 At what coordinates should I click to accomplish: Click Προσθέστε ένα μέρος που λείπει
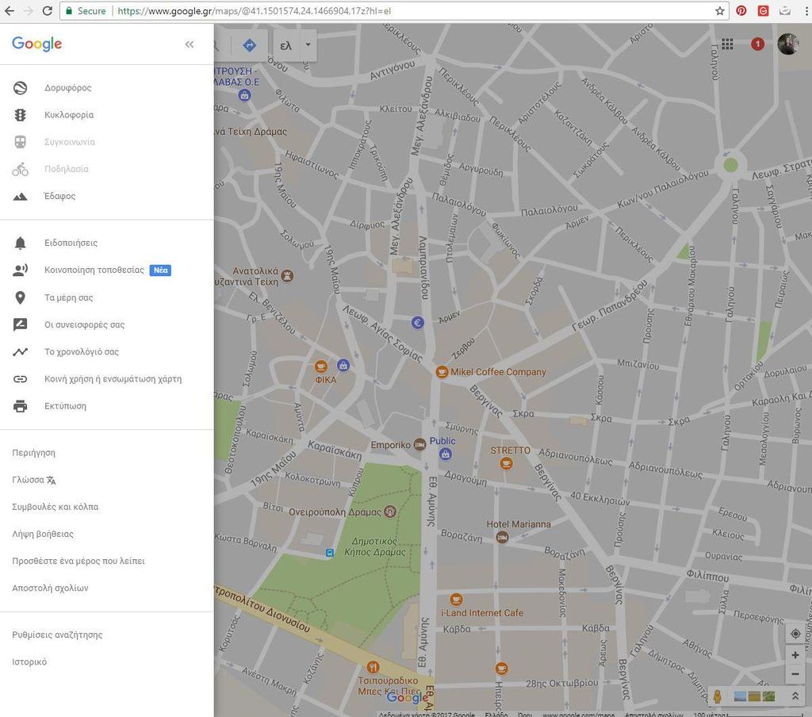pyautogui.click(x=79, y=561)
